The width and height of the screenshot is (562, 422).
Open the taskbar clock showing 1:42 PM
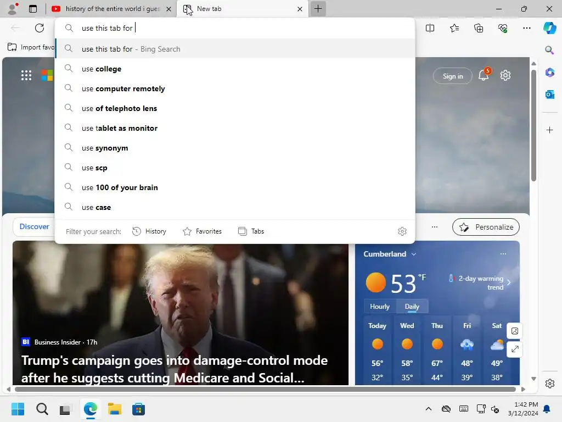(x=523, y=409)
